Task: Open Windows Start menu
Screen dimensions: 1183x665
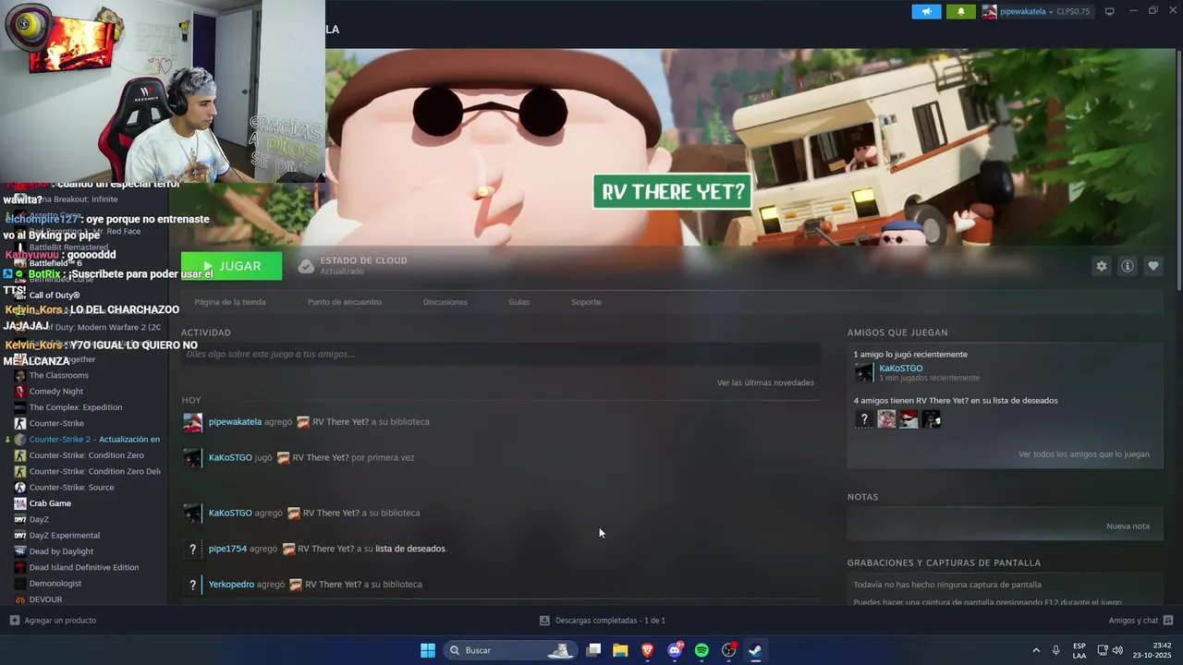Action: pyautogui.click(x=428, y=650)
